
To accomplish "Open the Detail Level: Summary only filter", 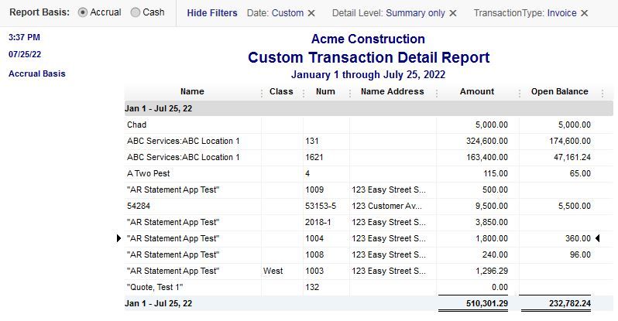I will tap(389, 13).
